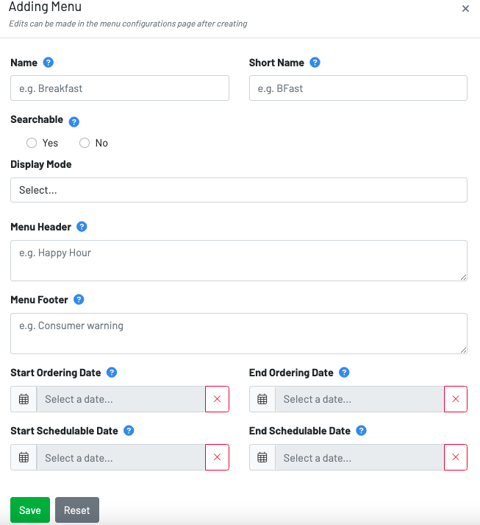Open the Display Mode dropdown
Image resolution: width=480 pixels, height=525 pixels.
pos(239,190)
